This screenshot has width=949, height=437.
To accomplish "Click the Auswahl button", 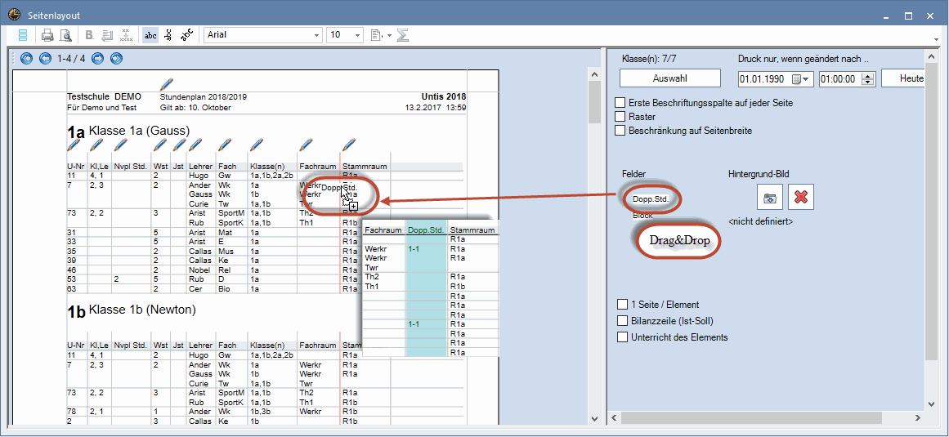I will click(x=670, y=78).
